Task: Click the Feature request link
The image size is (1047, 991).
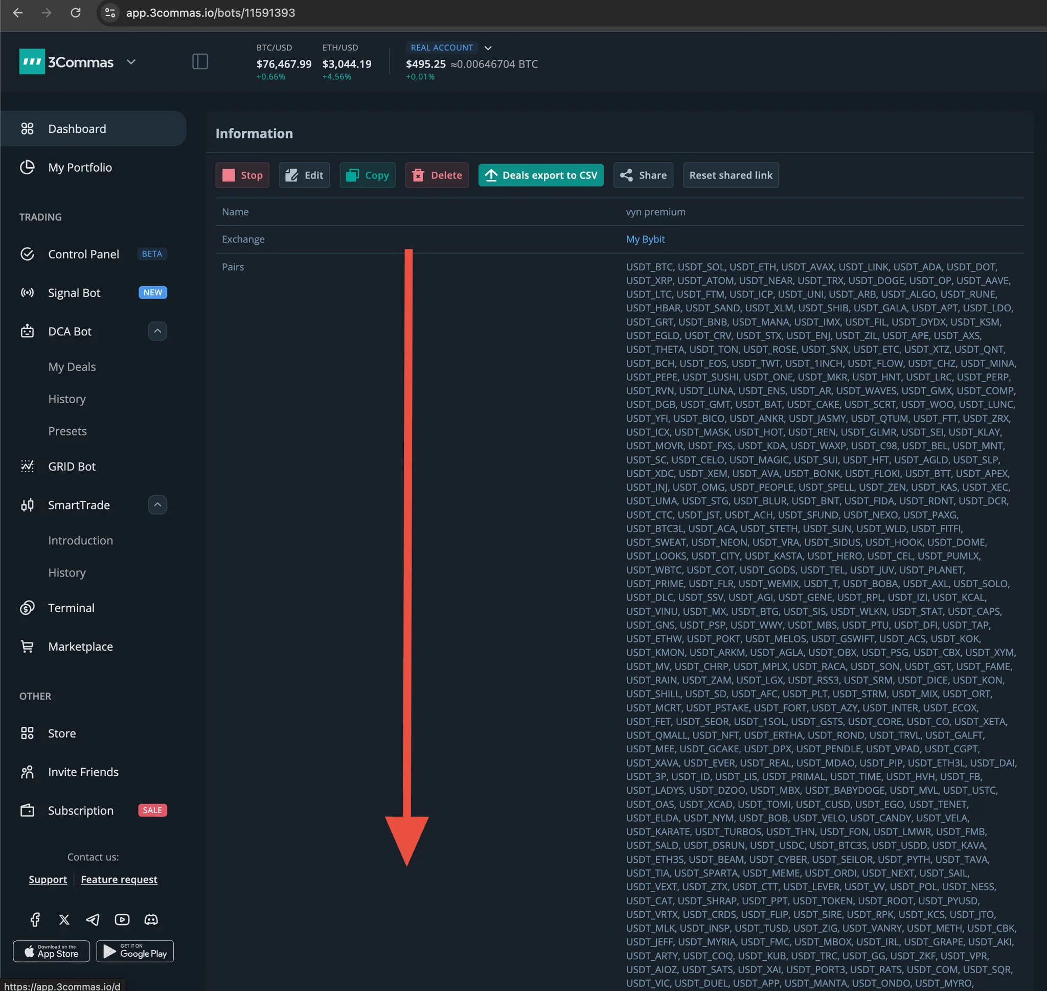Action: (x=119, y=880)
